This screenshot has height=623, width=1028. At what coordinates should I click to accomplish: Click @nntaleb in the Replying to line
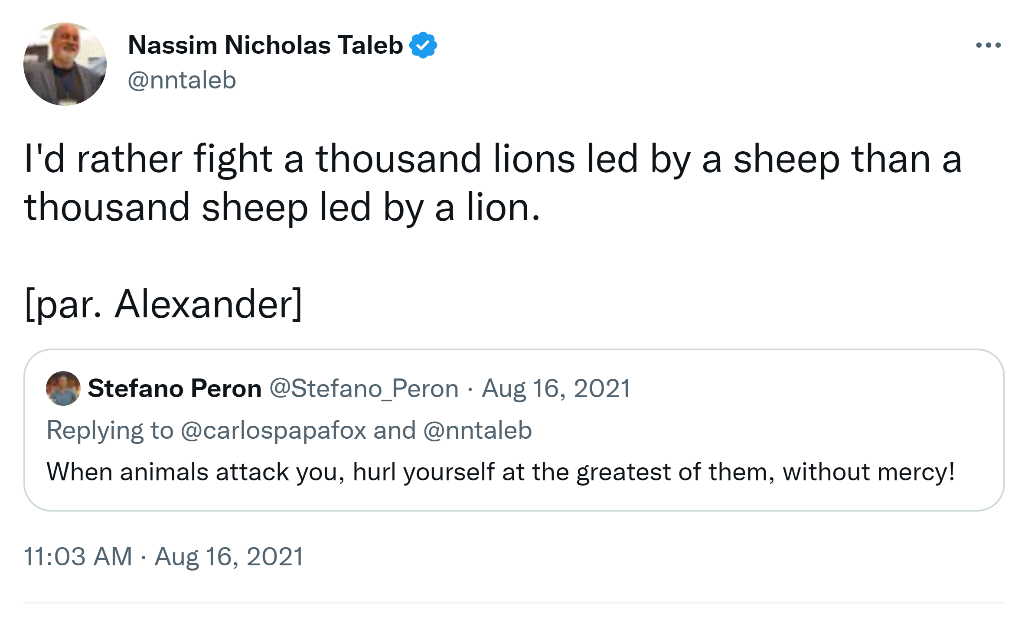click(x=477, y=430)
